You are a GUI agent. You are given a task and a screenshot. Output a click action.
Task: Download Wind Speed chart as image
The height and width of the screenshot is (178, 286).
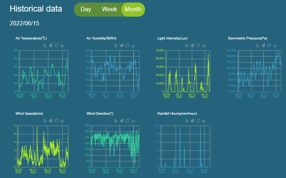pyautogui.click(x=62, y=120)
